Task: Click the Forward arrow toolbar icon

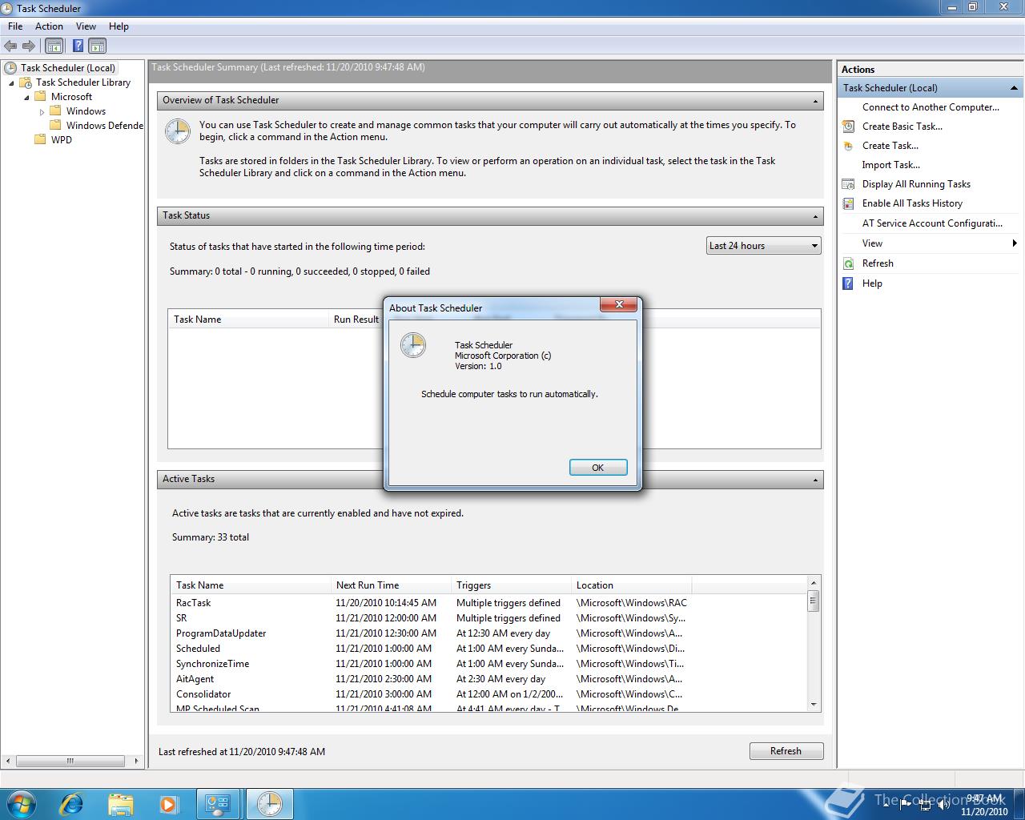Action: coord(29,46)
